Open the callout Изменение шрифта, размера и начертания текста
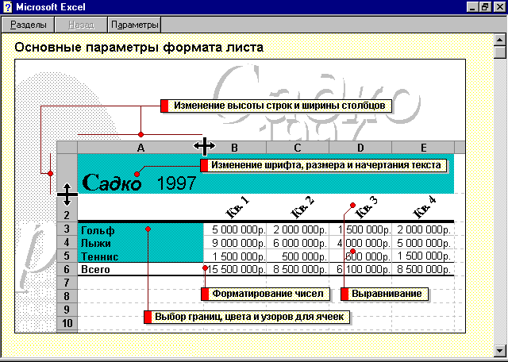The image size is (508, 362). pyautogui.click(x=323, y=165)
